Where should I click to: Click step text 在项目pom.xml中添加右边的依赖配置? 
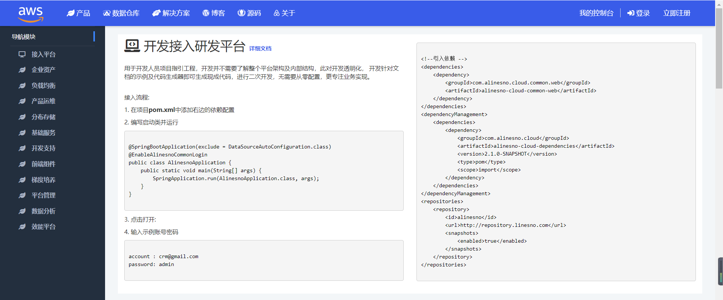179,110
